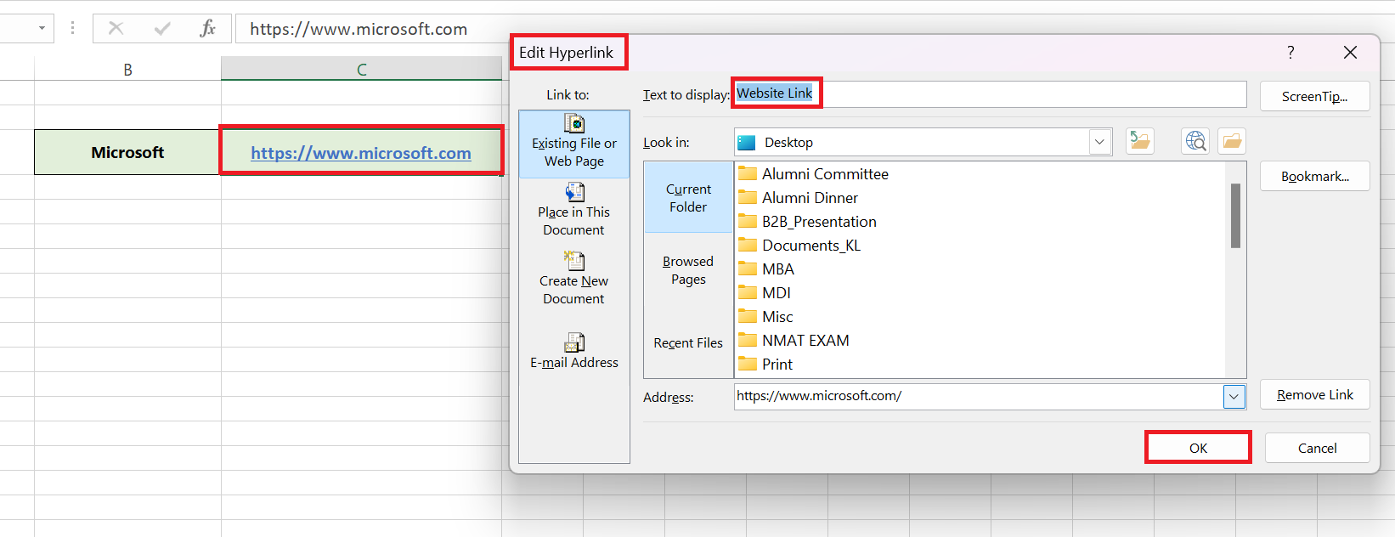The height and width of the screenshot is (537, 1395).
Task: Click the Remove Link button
Action: tap(1315, 394)
